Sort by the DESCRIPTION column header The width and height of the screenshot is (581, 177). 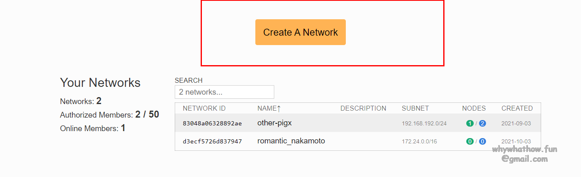coord(363,109)
